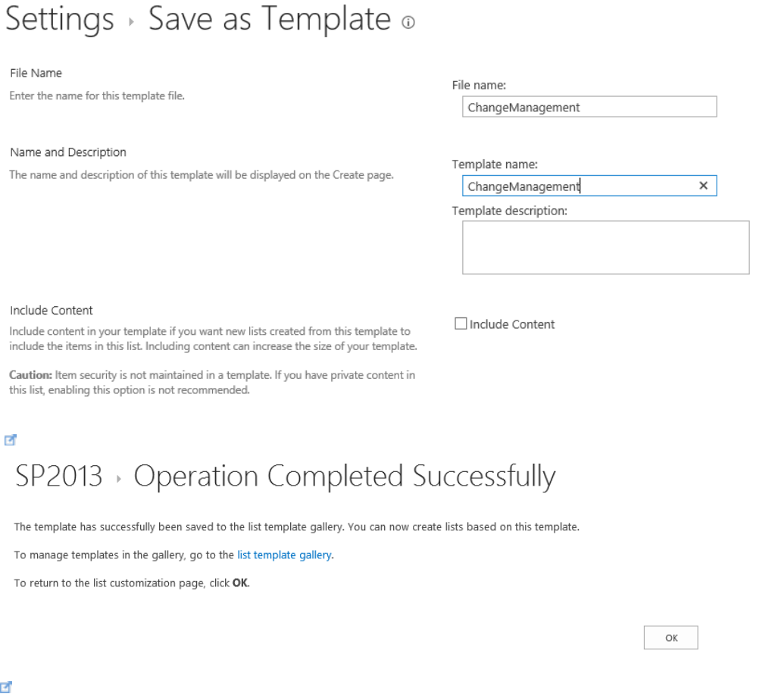Click the enlarge image icon below the OK button
This screenshot has width=775, height=697.
point(7,687)
